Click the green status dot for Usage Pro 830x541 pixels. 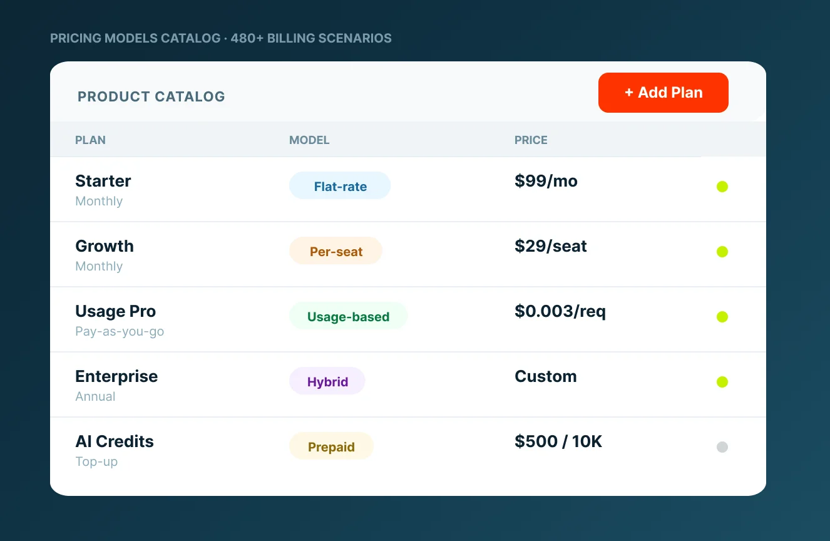[722, 317]
